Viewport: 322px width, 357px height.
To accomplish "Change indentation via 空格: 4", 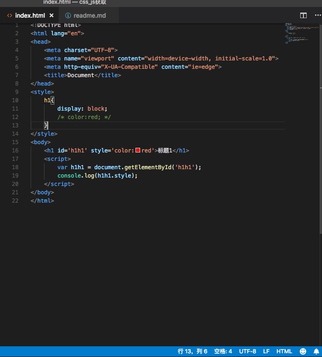I will 223,351.
